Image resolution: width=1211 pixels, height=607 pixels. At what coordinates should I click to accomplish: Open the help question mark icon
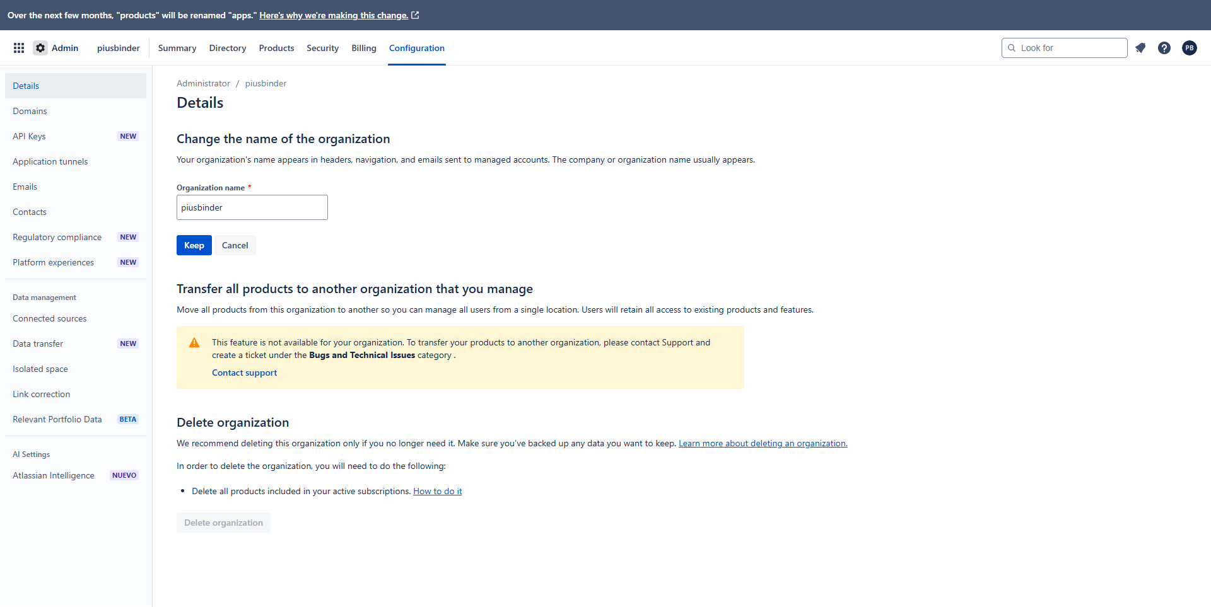click(x=1164, y=48)
